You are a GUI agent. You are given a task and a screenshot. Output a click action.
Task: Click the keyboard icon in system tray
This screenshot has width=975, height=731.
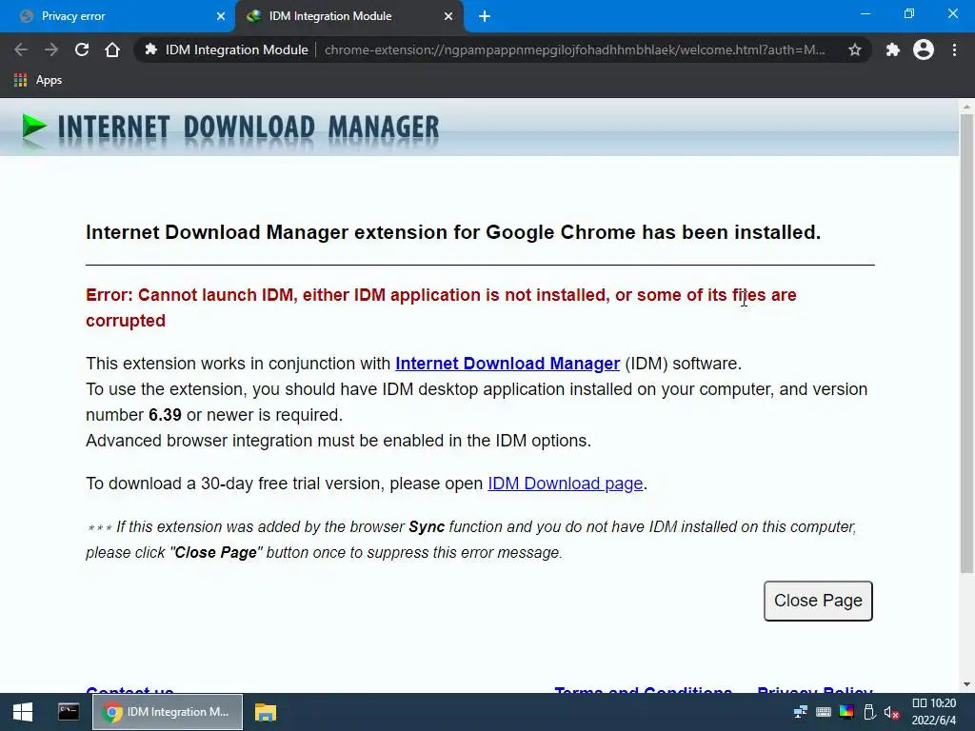824,712
